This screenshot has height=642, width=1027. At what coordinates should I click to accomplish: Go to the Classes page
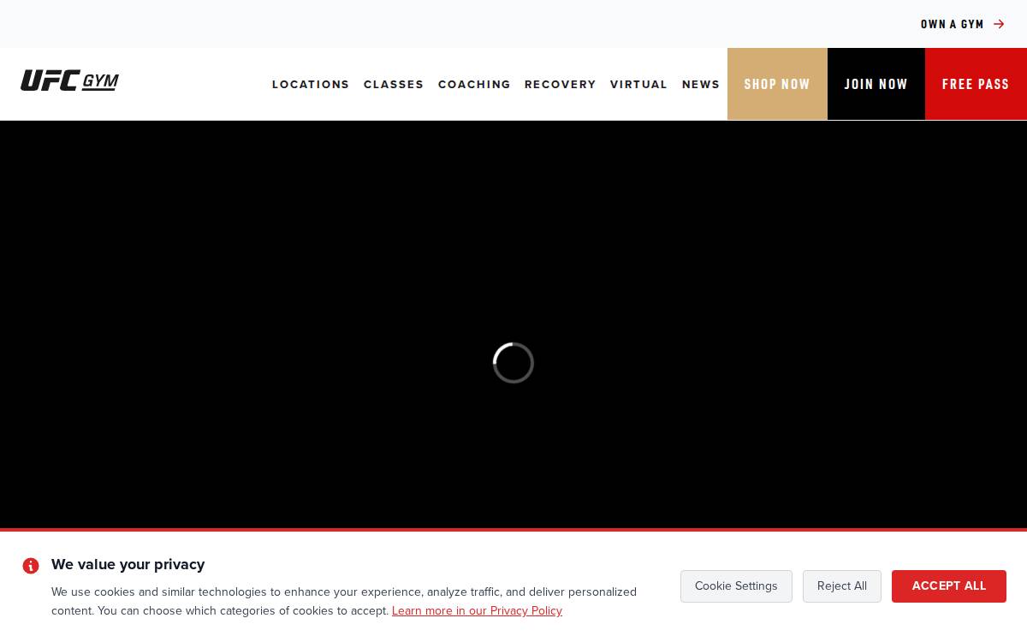click(x=394, y=84)
